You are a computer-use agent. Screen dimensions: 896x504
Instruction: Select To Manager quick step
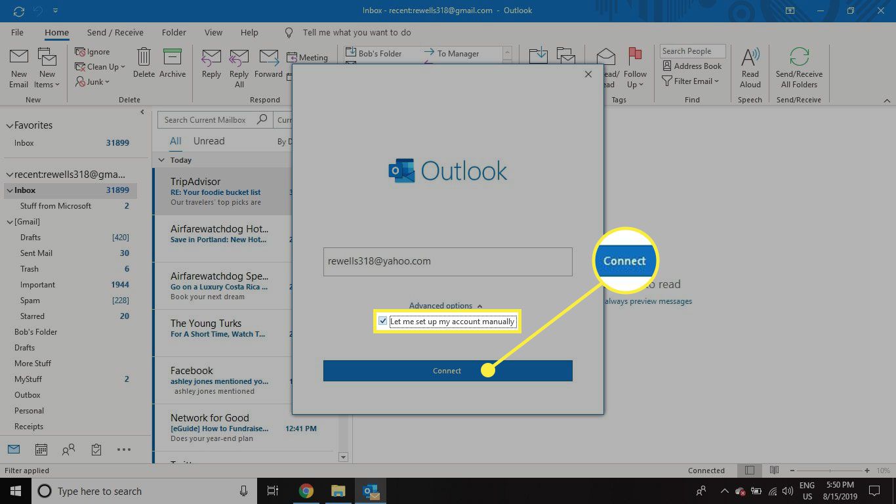click(x=451, y=54)
